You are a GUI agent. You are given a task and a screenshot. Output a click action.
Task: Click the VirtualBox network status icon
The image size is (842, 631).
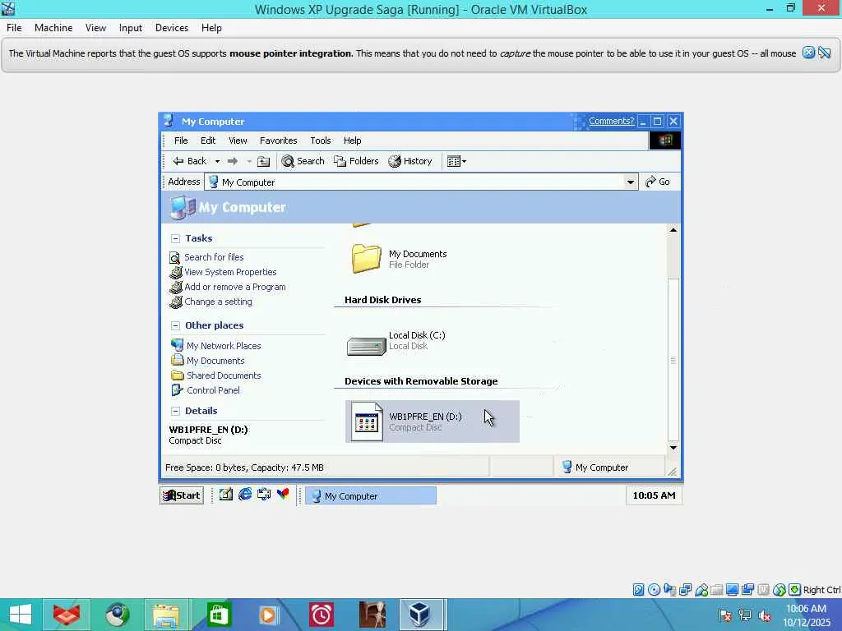coord(685,590)
